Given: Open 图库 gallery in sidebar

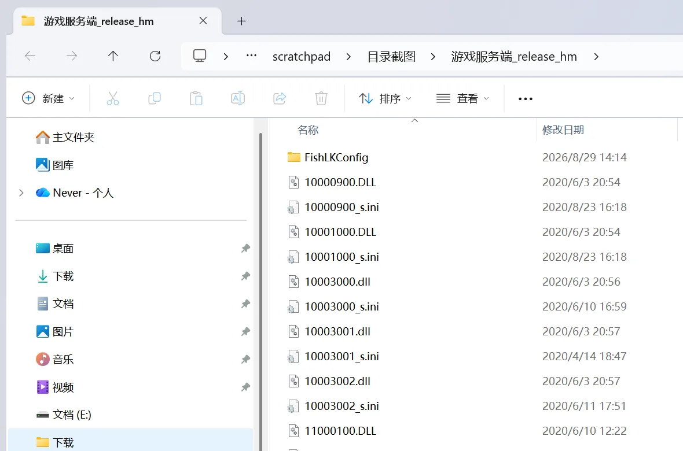Looking at the screenshot, I should (55, 165).
